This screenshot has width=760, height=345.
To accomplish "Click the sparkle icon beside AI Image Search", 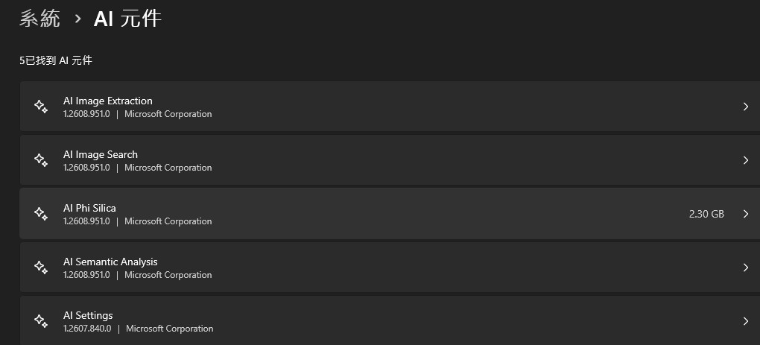I will 41,160.
